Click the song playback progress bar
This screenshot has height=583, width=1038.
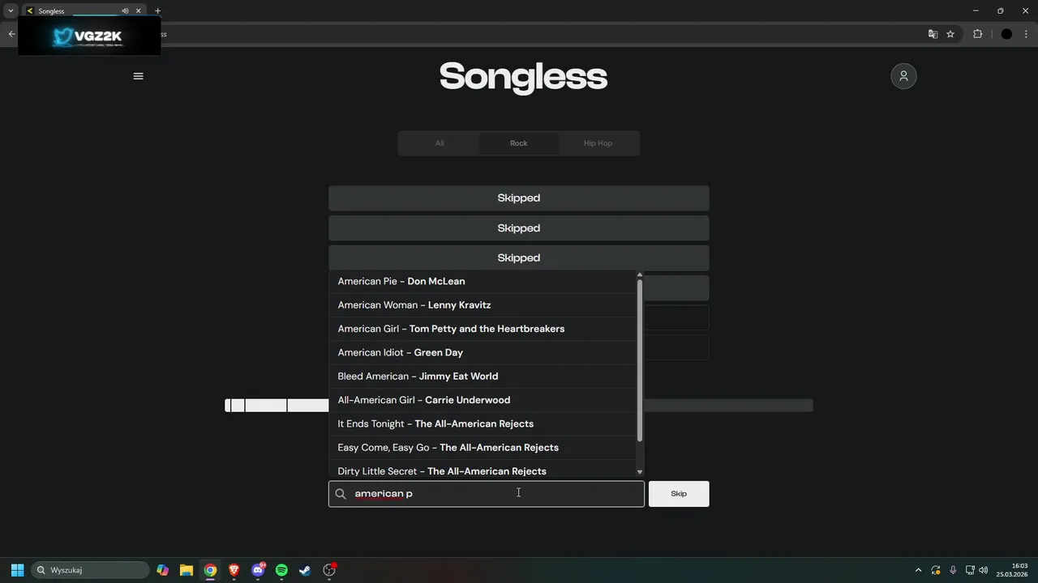coord(519,405)
